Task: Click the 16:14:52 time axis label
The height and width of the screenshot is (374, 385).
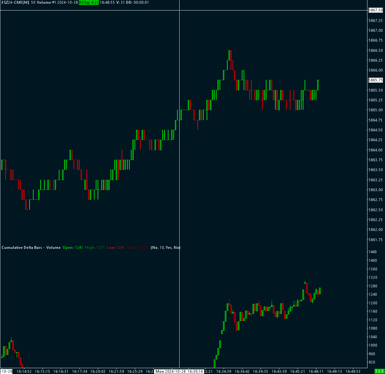Action: [24, 372]
